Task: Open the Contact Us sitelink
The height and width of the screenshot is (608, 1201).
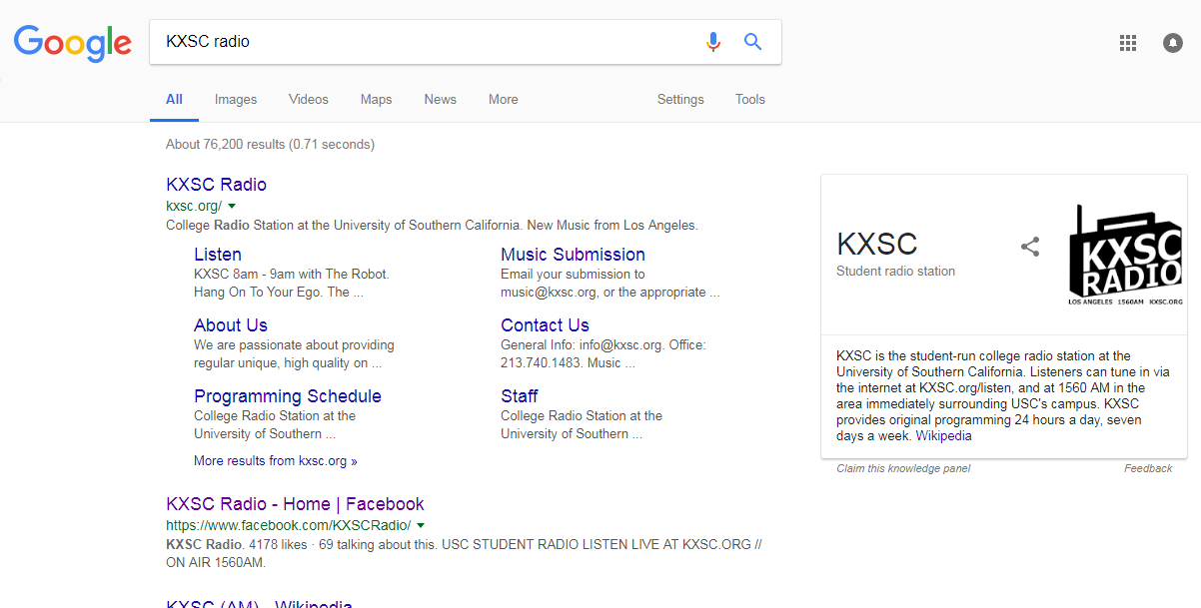Action: 545,325
